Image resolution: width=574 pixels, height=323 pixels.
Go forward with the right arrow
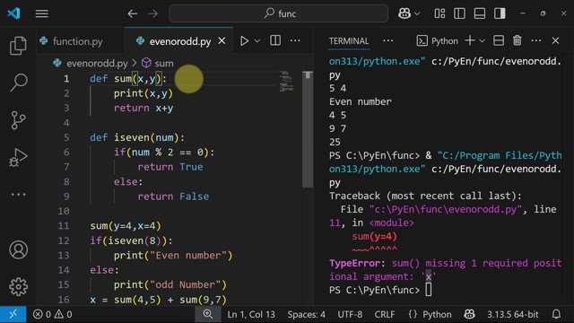152,14
